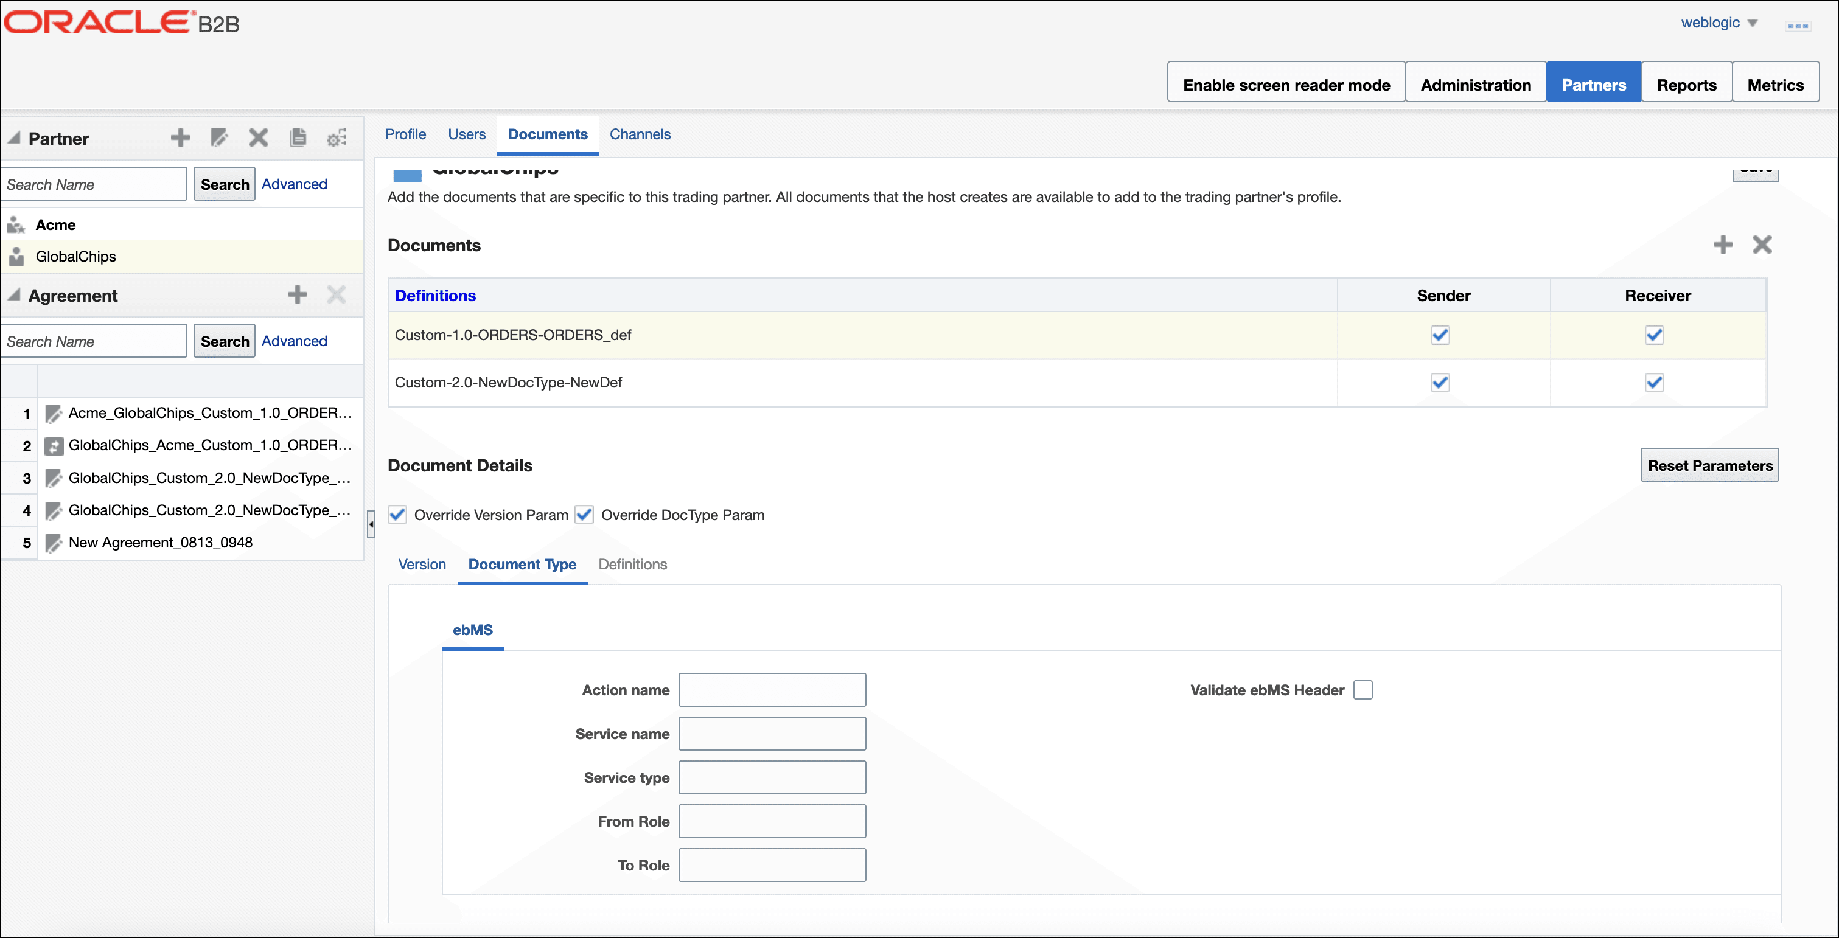1839x938 pixels.
Task: Focus the Partner Search Name field
Action: click(x=94, y=184)
